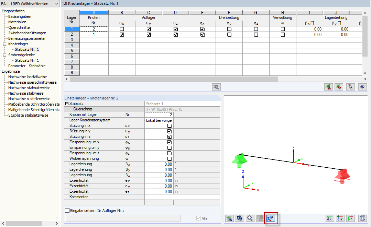Switch to the Z-axis view icon
Screen dimensions: 371x227
pos(351,218)
